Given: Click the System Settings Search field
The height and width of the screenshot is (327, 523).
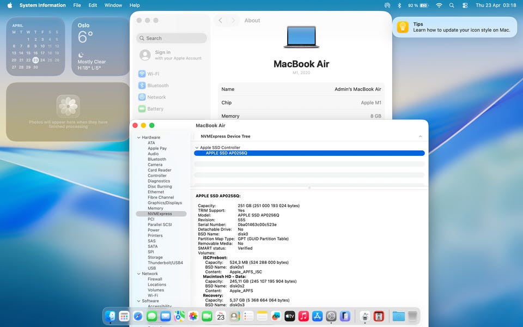Looking at the screenshot, I should pos(172,38).
